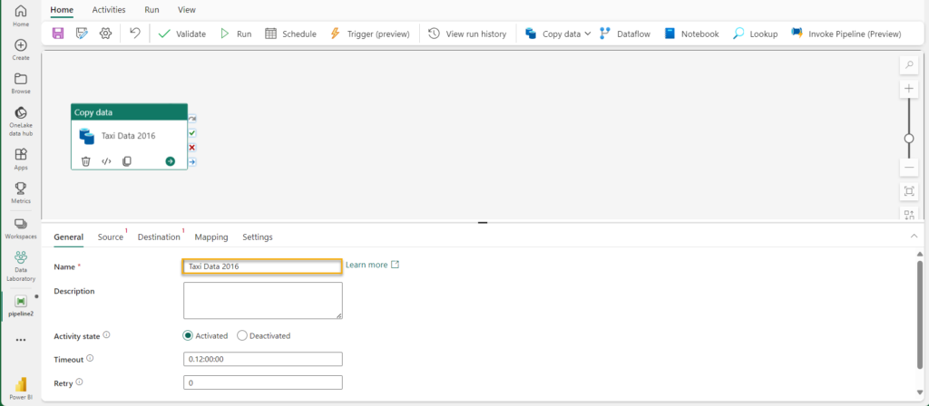Screen dimensions: 929x406
Task: Expand the Copy data dropdown
Action: (x=588, y=34)
